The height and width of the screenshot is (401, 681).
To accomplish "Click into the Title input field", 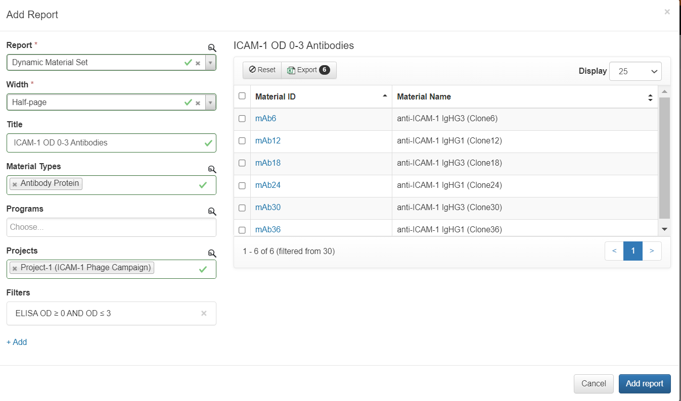I will (104, 143).
